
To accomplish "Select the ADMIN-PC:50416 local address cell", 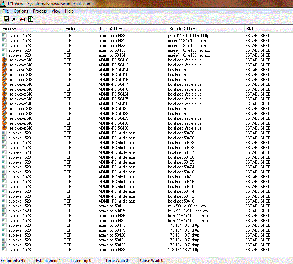I will (x=114, y=80).
